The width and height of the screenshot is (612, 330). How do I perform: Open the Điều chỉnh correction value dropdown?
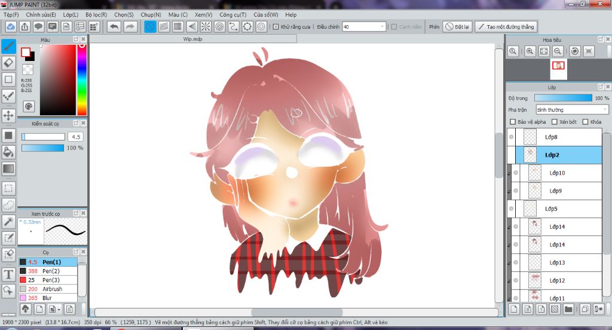pos(382,26)
